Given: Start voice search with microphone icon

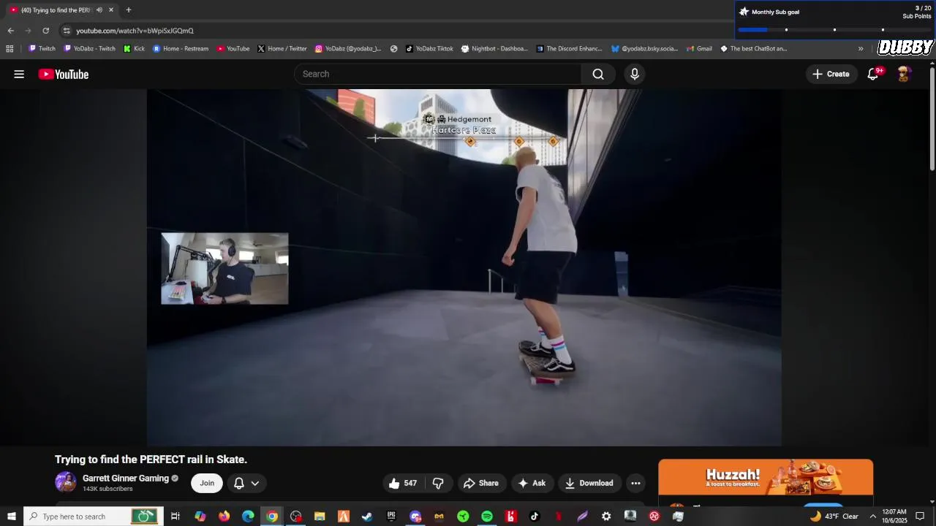Looking at the screenshot, I should [x=635, y=74].
